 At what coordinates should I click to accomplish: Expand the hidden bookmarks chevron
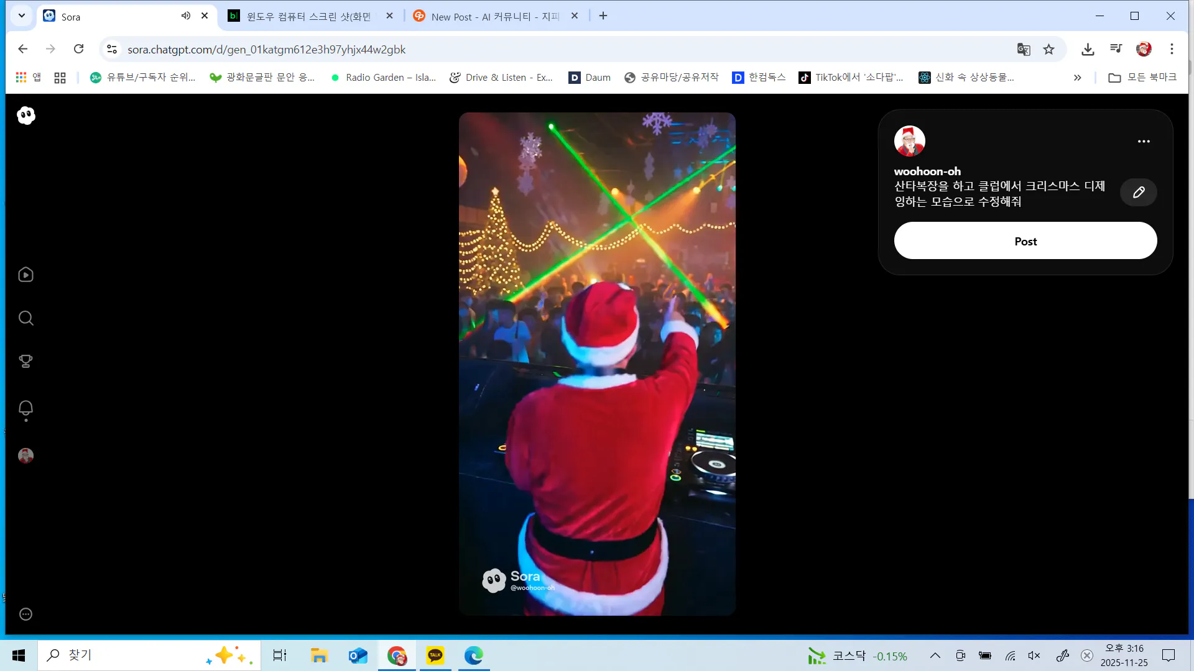[x=1077, y=78]
